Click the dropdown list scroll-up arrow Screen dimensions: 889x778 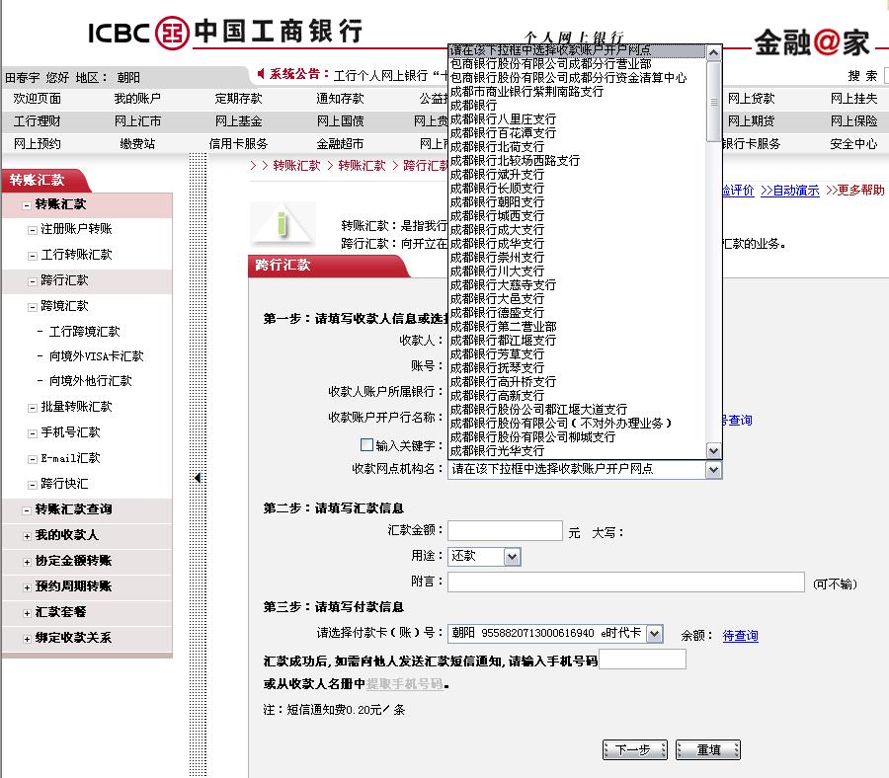pyautogui.click(x=714, y=52)
